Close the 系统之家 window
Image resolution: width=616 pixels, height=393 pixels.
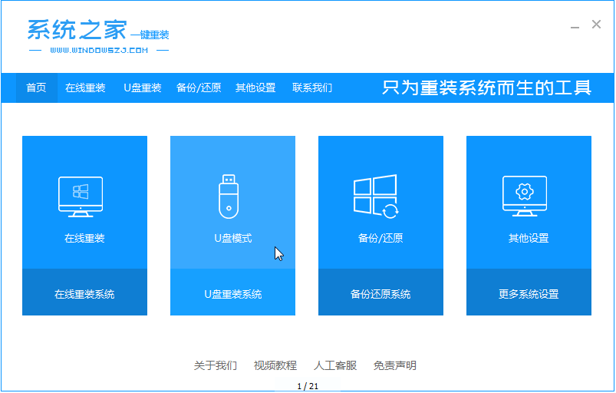click(596, 25)
